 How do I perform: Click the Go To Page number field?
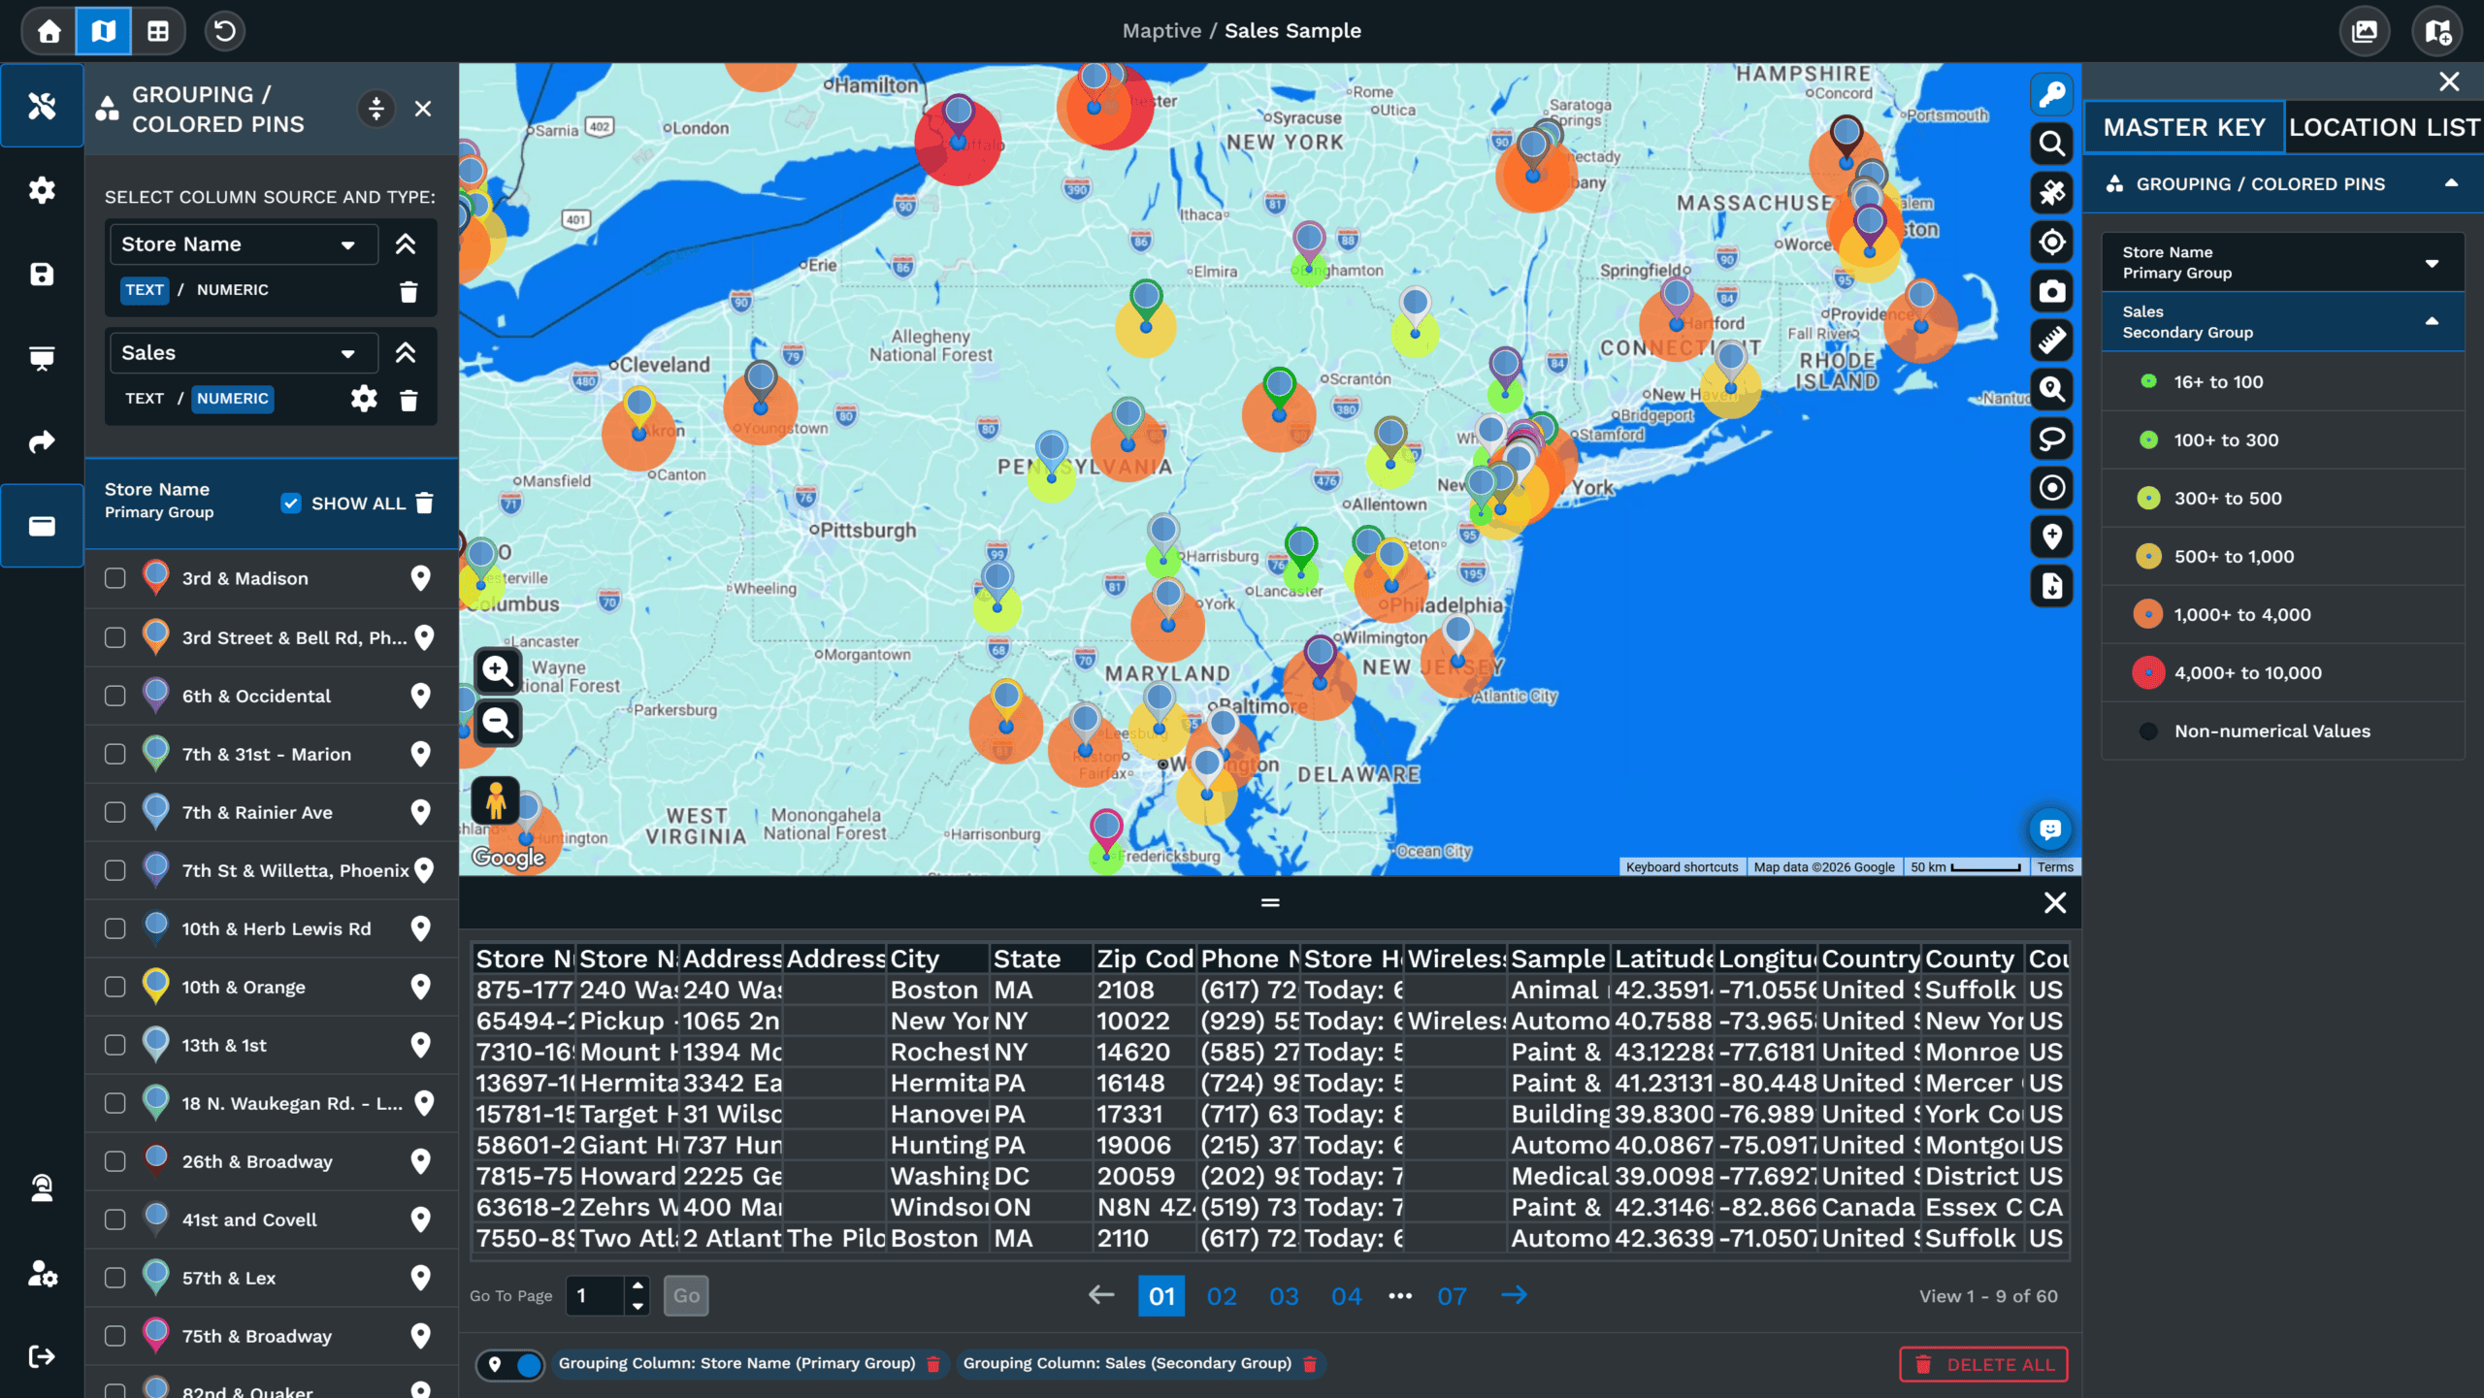596,1295
